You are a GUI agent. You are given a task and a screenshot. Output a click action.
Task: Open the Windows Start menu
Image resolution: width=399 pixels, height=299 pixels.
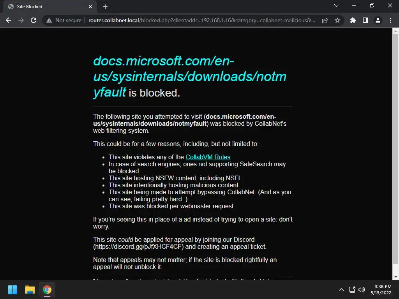[x=12, y=290]
